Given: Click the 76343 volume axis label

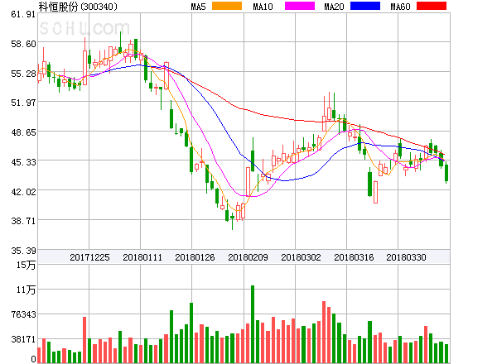Looking at the screenshot, I should coord(23,314).
